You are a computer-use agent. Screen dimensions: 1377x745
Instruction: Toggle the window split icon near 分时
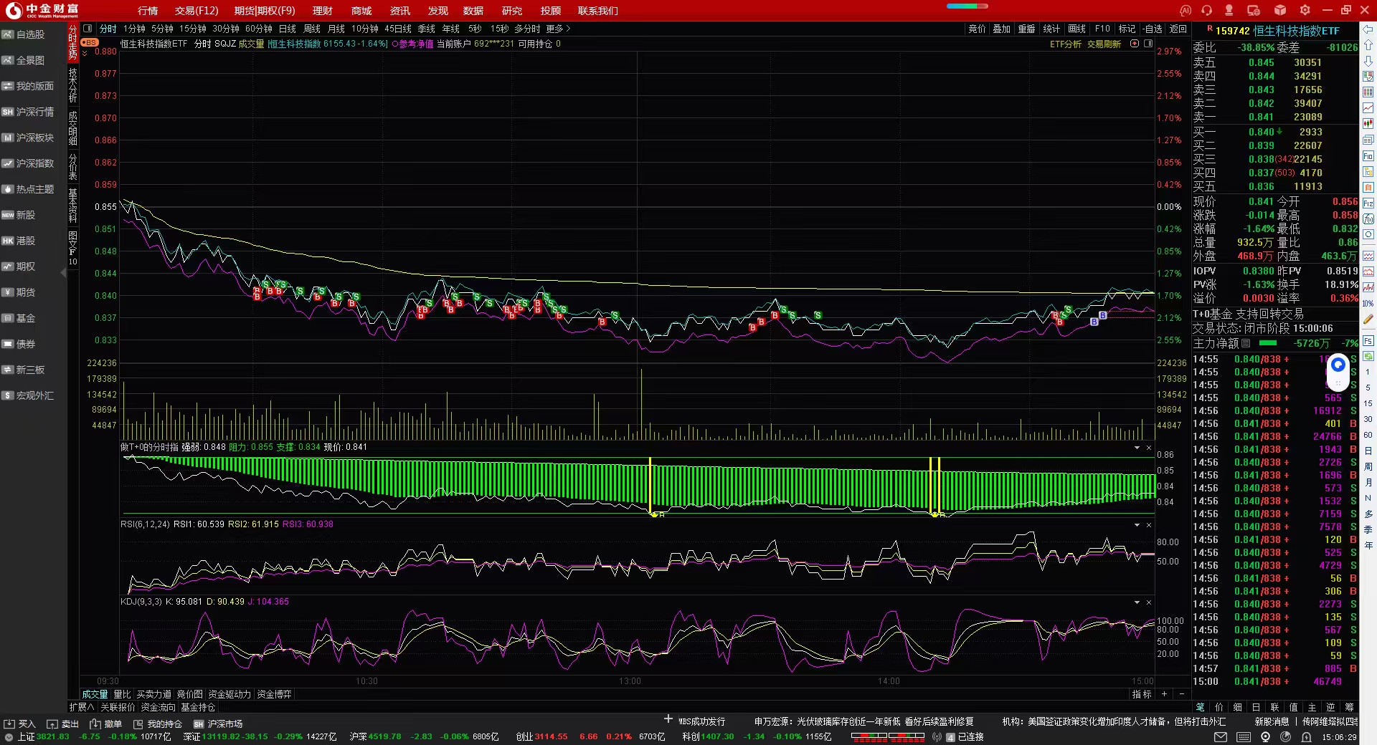(87, 29)
